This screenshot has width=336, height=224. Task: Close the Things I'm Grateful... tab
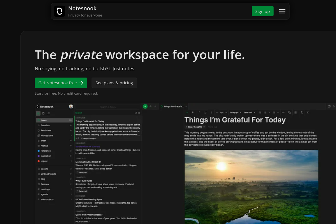point(186,106)
